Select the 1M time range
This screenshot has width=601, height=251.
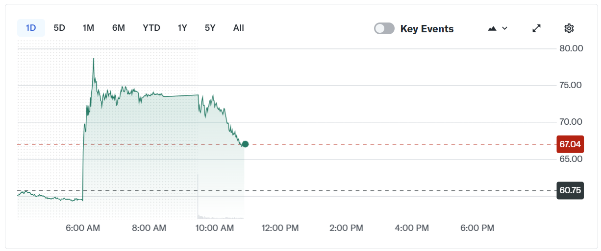click(x=88, y=28)
